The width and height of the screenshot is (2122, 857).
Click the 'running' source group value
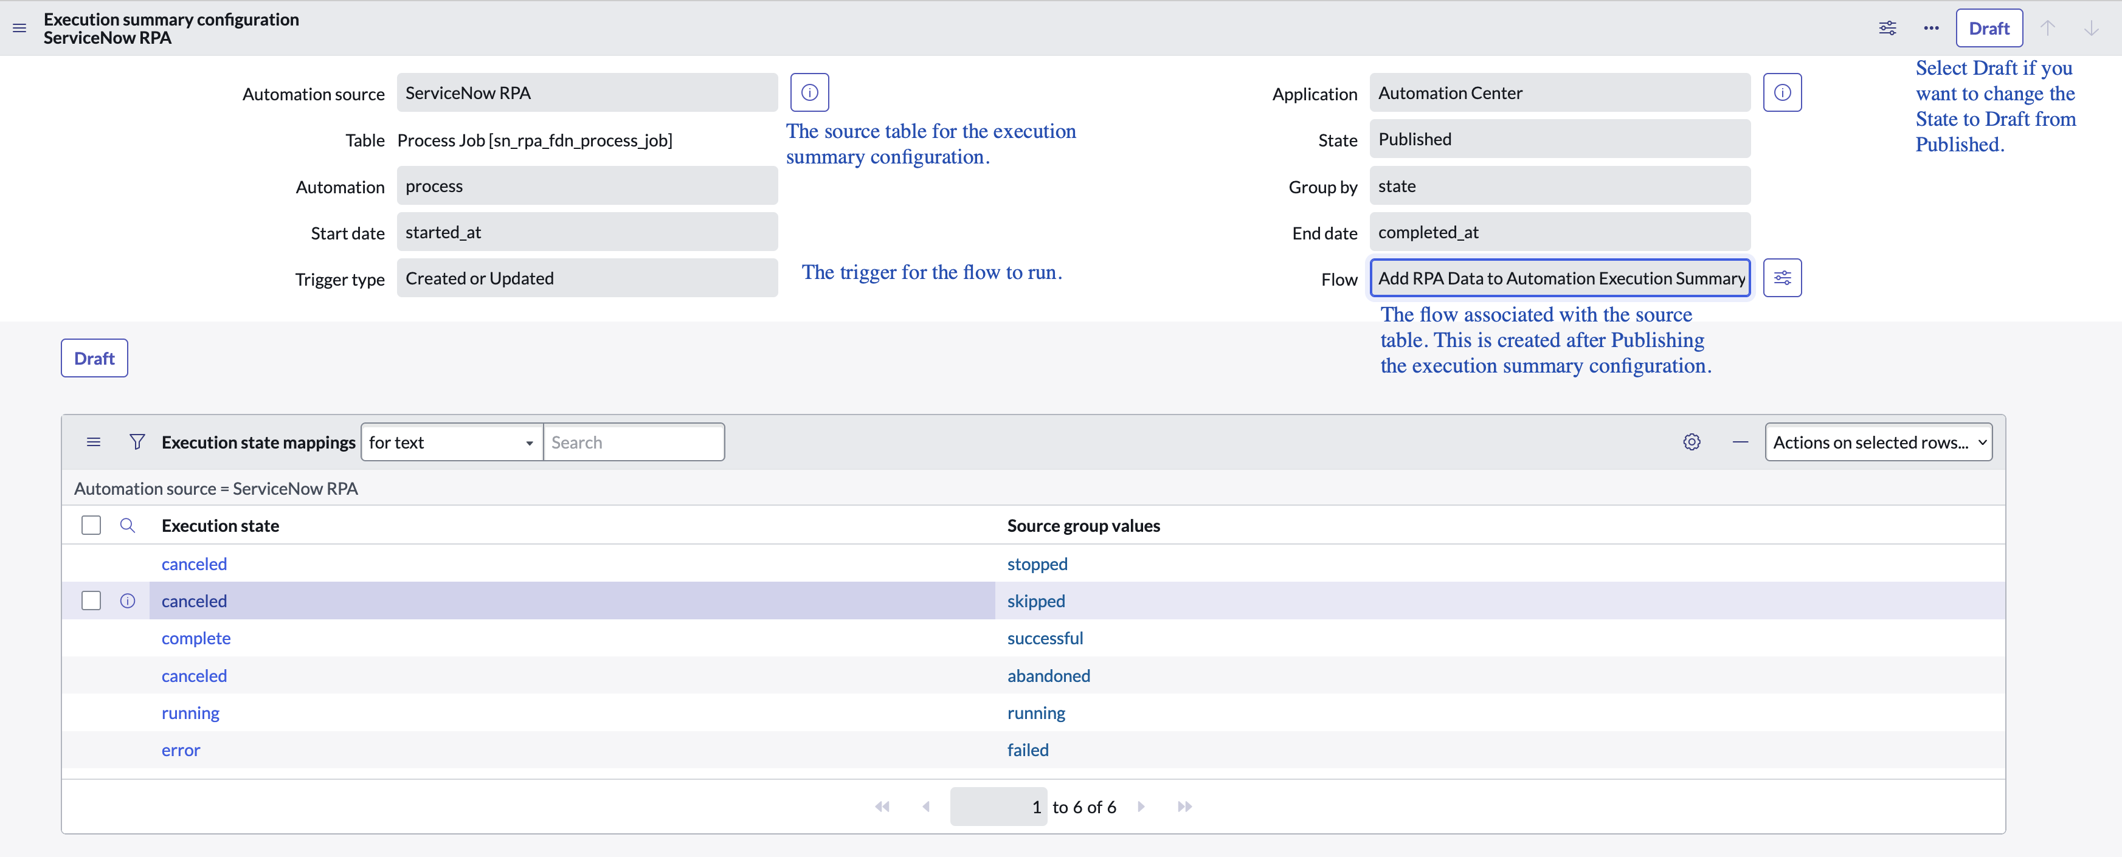tap(1035, 713)
